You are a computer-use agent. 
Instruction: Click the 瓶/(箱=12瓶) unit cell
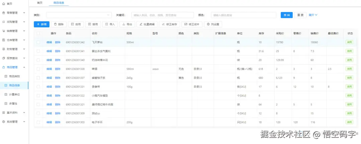pyautogui.click(x=244, y=69)
